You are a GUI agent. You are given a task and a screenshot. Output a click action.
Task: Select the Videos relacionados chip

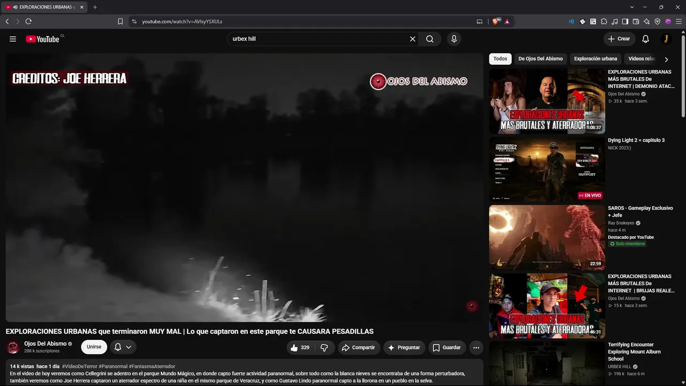[x=642, y=59]
